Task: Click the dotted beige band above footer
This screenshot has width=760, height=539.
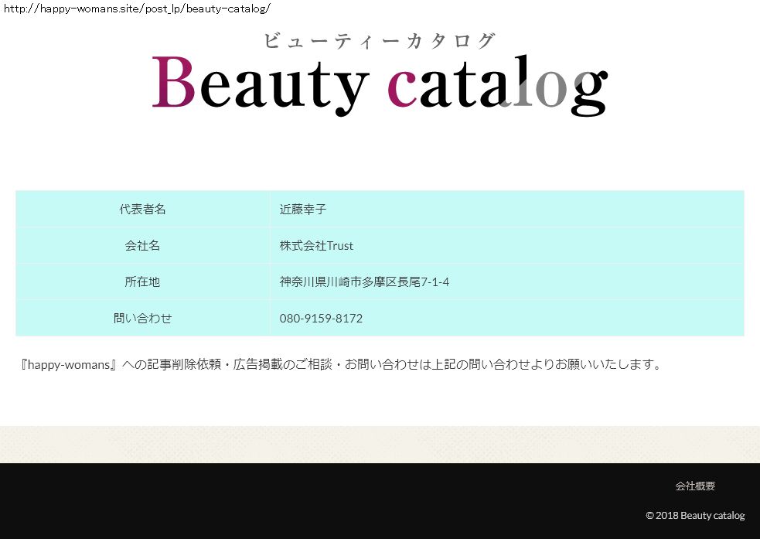Action: tap(380, 445)
